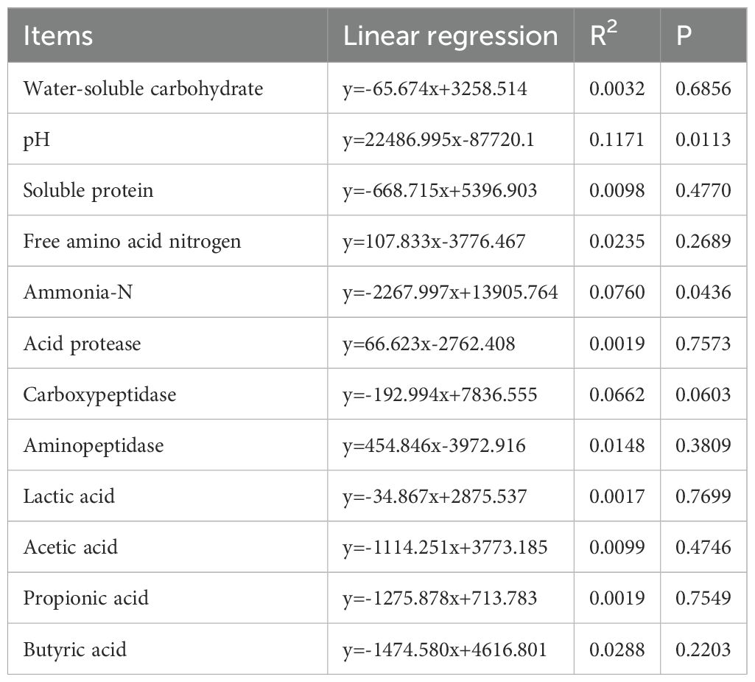Viewport: 755px width, 682px height.
Task: Click the Acid protease row label
Action: pyautogui.click(x=82, y=344)
